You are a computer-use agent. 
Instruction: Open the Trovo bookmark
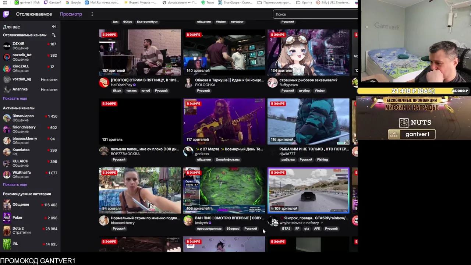(x=208, y=3)
